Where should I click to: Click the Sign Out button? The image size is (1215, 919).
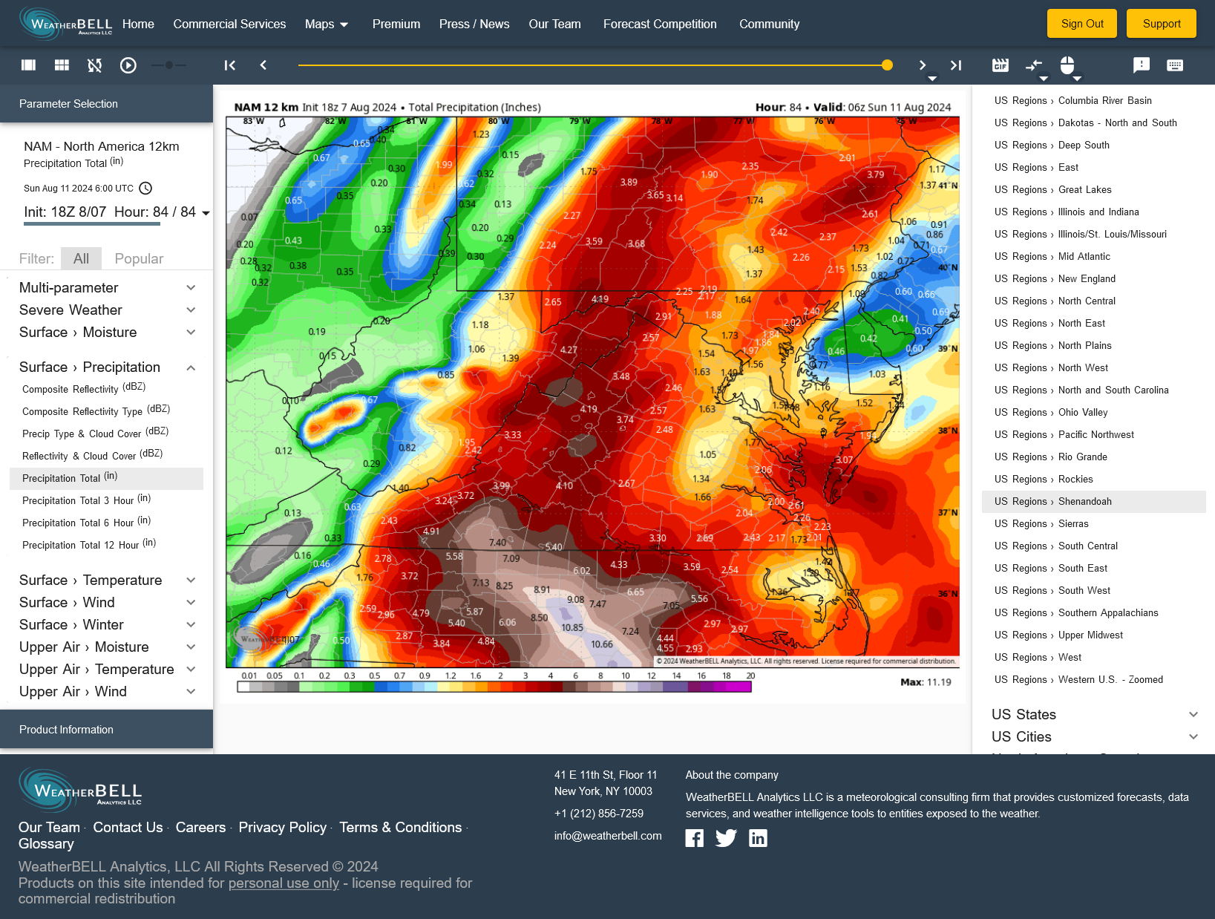pyautogui.click(x=1082, y=24)
